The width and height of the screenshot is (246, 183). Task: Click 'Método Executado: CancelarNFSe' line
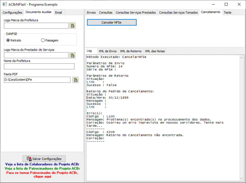[x=116, y=57]
